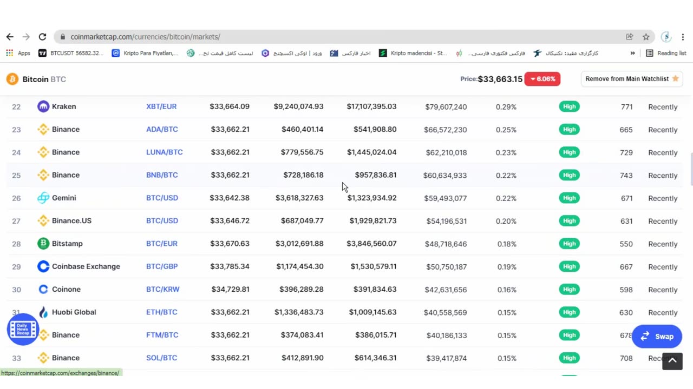Viewport: 693px width, 389px height.
Task: Open the BTCUSDT TradingView bookmark
Action: tap(71, 53)
